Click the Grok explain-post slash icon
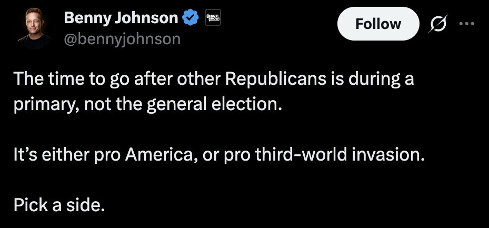Screen dimensions: 489x228 tap(437, 24)
